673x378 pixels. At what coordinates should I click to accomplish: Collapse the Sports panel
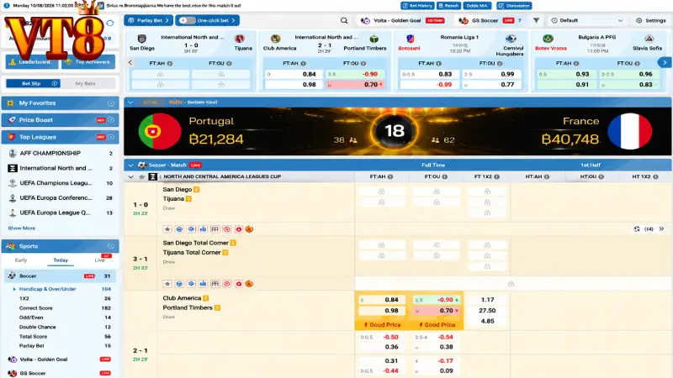pyautogui.click(x=111, y=246)
